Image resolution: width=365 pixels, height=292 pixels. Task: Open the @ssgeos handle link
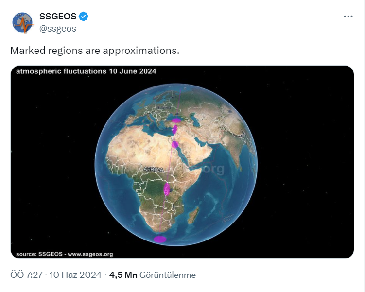point(57,29)
